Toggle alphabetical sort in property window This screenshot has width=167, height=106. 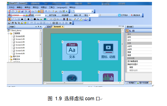(130, 31)
